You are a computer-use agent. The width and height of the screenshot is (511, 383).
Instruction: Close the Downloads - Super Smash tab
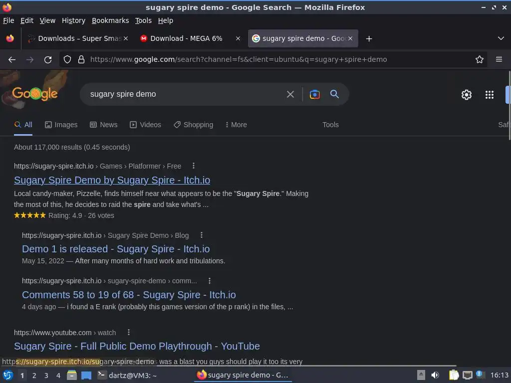[x=126, y=38]
